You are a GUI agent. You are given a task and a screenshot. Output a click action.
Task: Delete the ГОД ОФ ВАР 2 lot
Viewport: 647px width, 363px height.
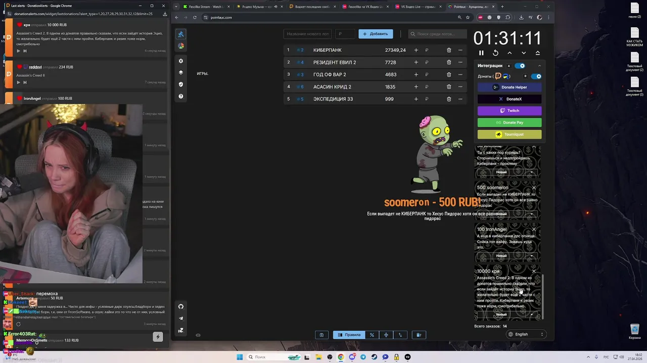(449, 75)
